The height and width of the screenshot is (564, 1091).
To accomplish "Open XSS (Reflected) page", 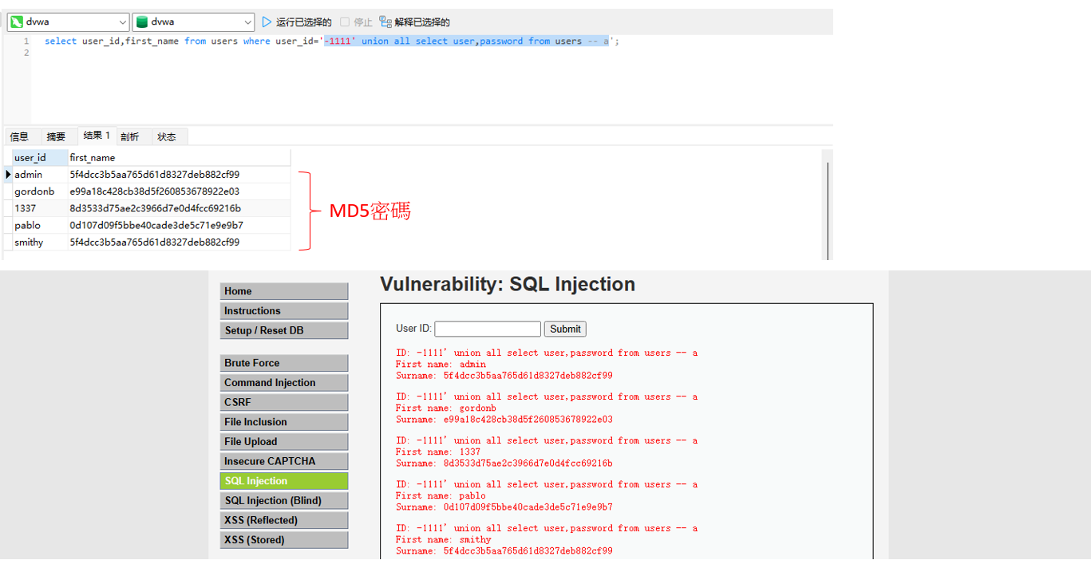I will point(284,520).
